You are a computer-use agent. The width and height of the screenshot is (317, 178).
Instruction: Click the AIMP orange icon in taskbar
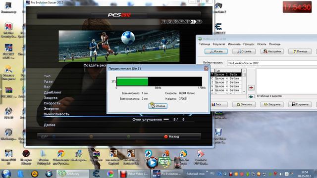click(x=35, y=174)
